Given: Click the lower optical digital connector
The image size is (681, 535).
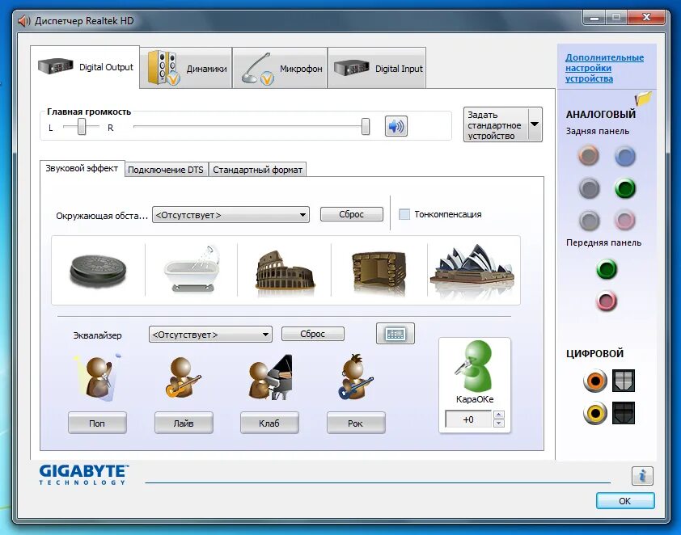Looking at the screenshot, I should (x=624, y=413).
